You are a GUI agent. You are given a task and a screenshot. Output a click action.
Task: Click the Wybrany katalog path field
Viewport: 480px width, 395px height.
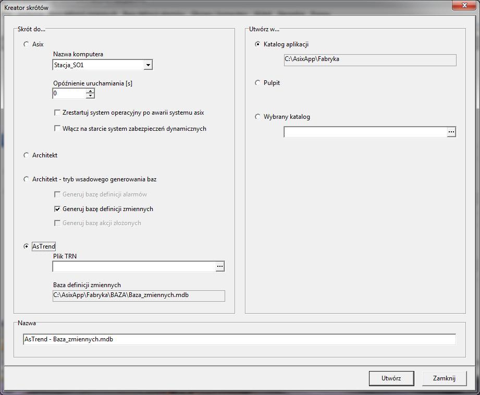pyautogui.click(x=365, y=132)
